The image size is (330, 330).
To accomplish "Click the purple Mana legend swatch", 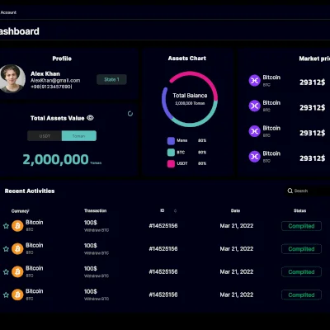I will [x=171, y=141].
